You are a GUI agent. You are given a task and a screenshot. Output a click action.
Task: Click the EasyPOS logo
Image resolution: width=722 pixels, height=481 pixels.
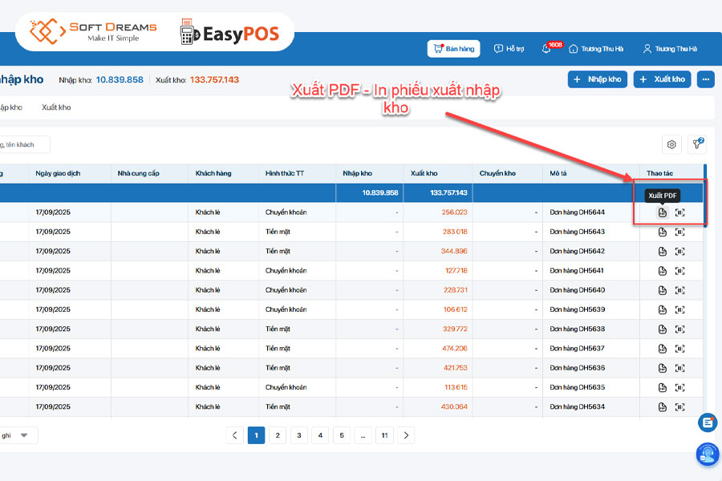[x=229, y=32]
